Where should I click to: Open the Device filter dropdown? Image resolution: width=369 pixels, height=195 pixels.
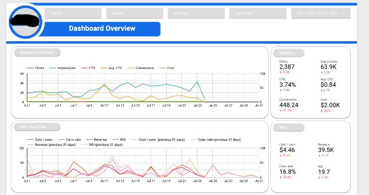click(73, 13)
